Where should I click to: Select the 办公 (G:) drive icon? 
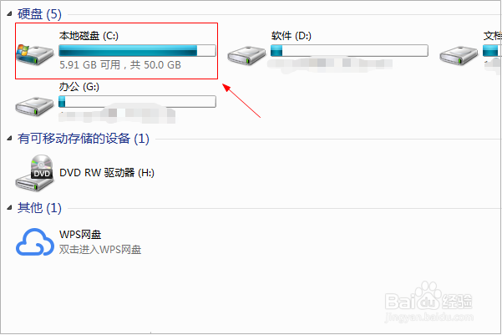coord(34,106)
